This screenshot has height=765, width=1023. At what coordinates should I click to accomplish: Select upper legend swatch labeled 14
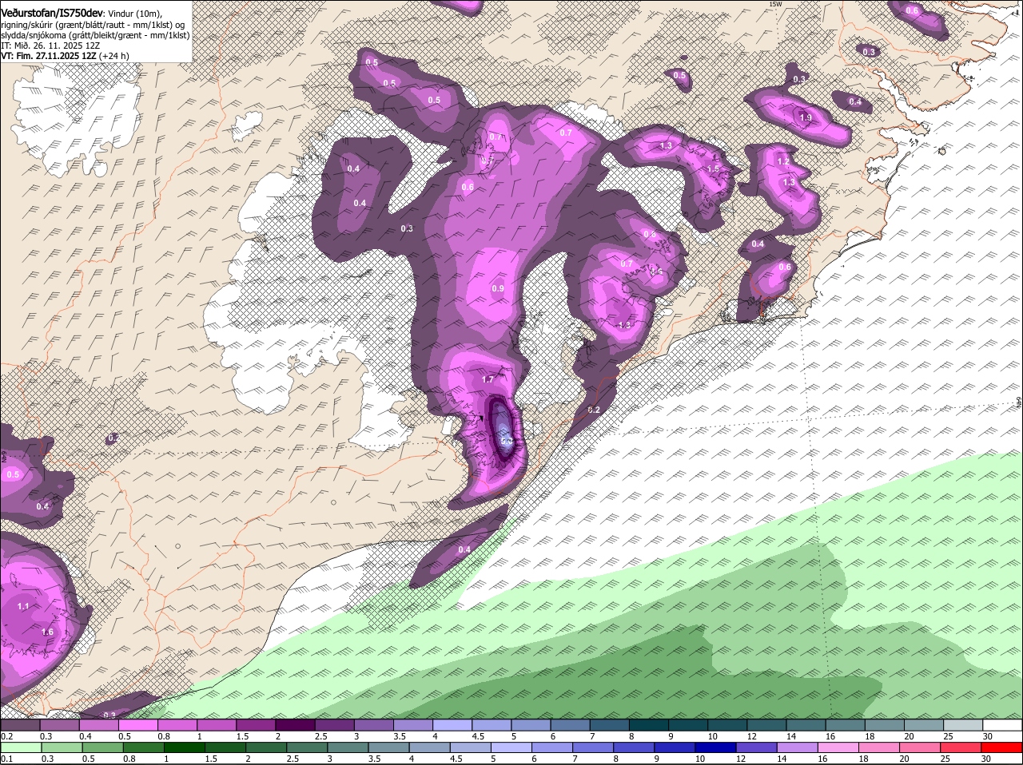(806, 725)
